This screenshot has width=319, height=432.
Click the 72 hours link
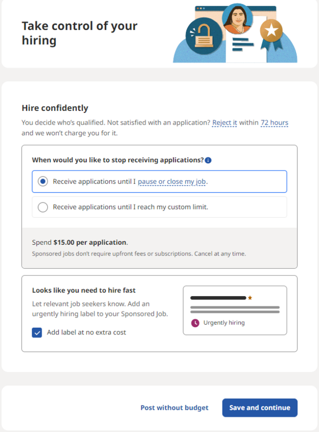(274, 123)
